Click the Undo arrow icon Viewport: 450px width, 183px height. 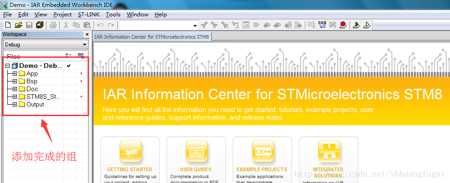click(x=100, y=25)
